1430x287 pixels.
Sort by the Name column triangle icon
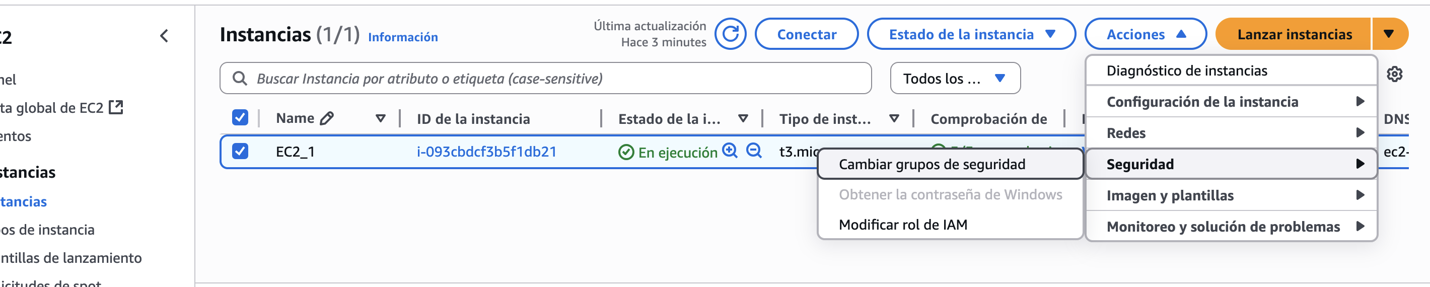(380, 118)
